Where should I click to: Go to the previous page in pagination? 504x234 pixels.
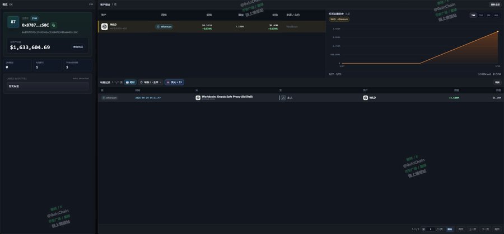(472, 229)
